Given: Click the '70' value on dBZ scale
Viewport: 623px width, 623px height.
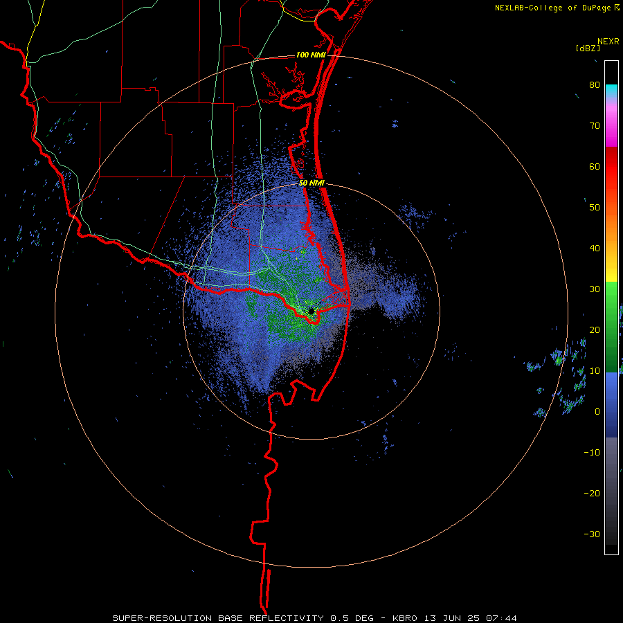Looking at the screenshot, I should 595,126.
